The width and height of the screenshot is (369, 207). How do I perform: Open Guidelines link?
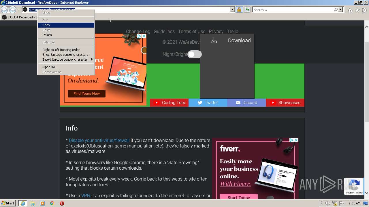pos(164,31)
